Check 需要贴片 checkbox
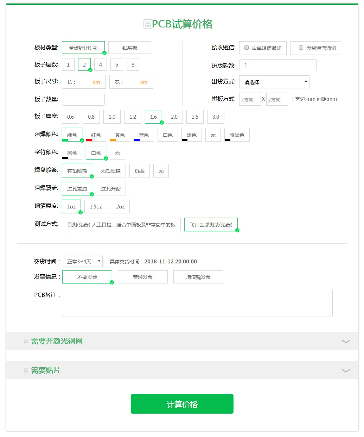 (26, 370)
